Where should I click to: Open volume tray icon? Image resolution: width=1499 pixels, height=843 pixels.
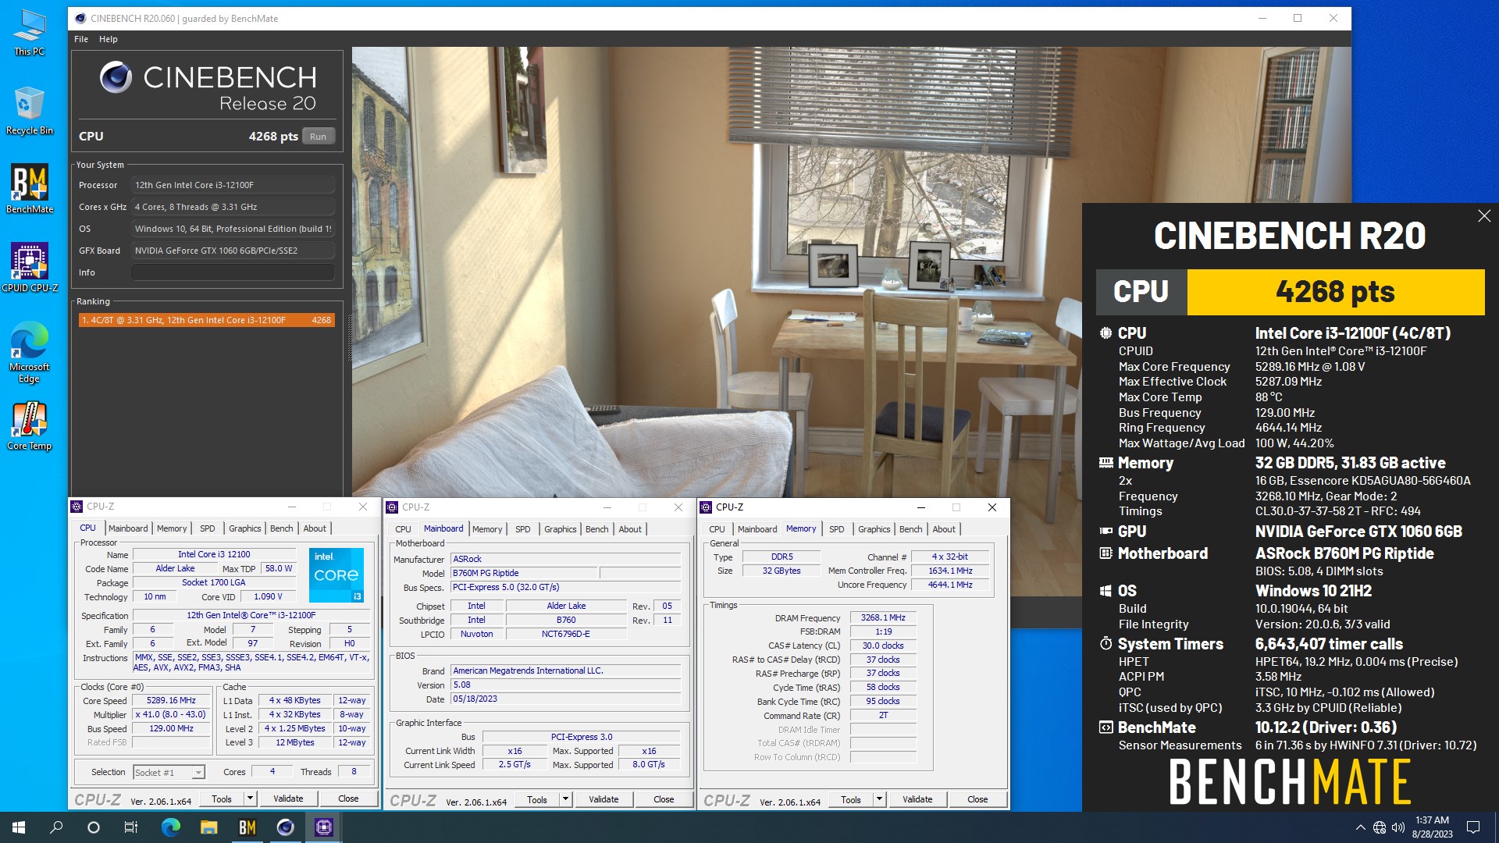tap(1398, 827)
